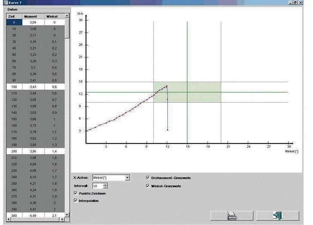Image resolution: width=313 pixels, height=225 pixels.
Task: Decrease the Intervall value with the down spinner
Action: click(106, 187)
